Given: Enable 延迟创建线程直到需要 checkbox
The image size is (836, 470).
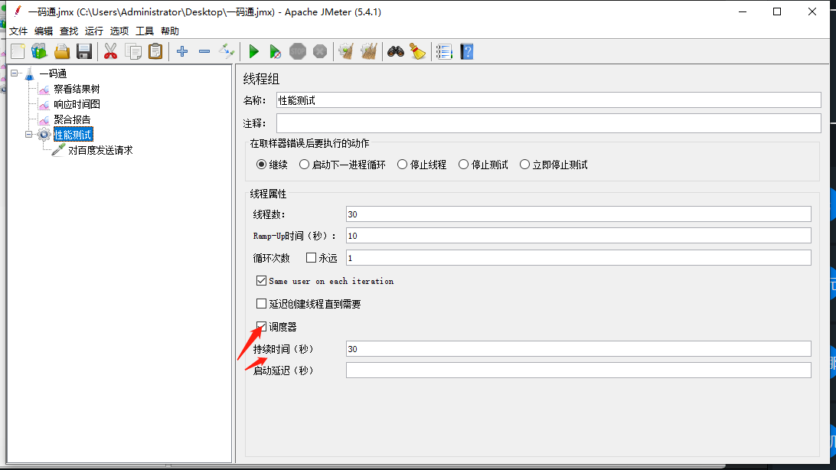Looking at the screenshot, I should pyautogui.click(x=261, y=304).
